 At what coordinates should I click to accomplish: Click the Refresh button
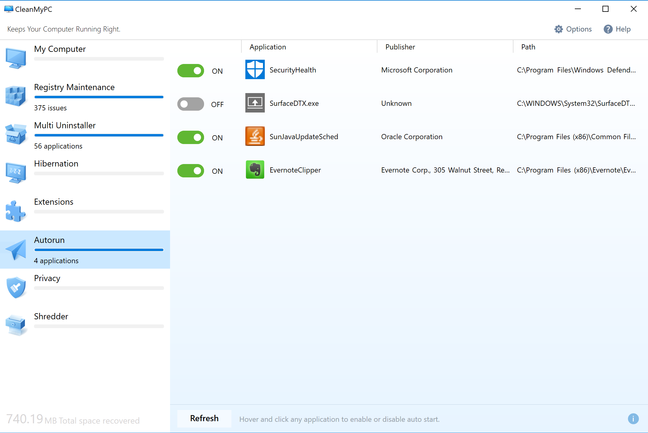pyautogui.click(x=205, y=418)
